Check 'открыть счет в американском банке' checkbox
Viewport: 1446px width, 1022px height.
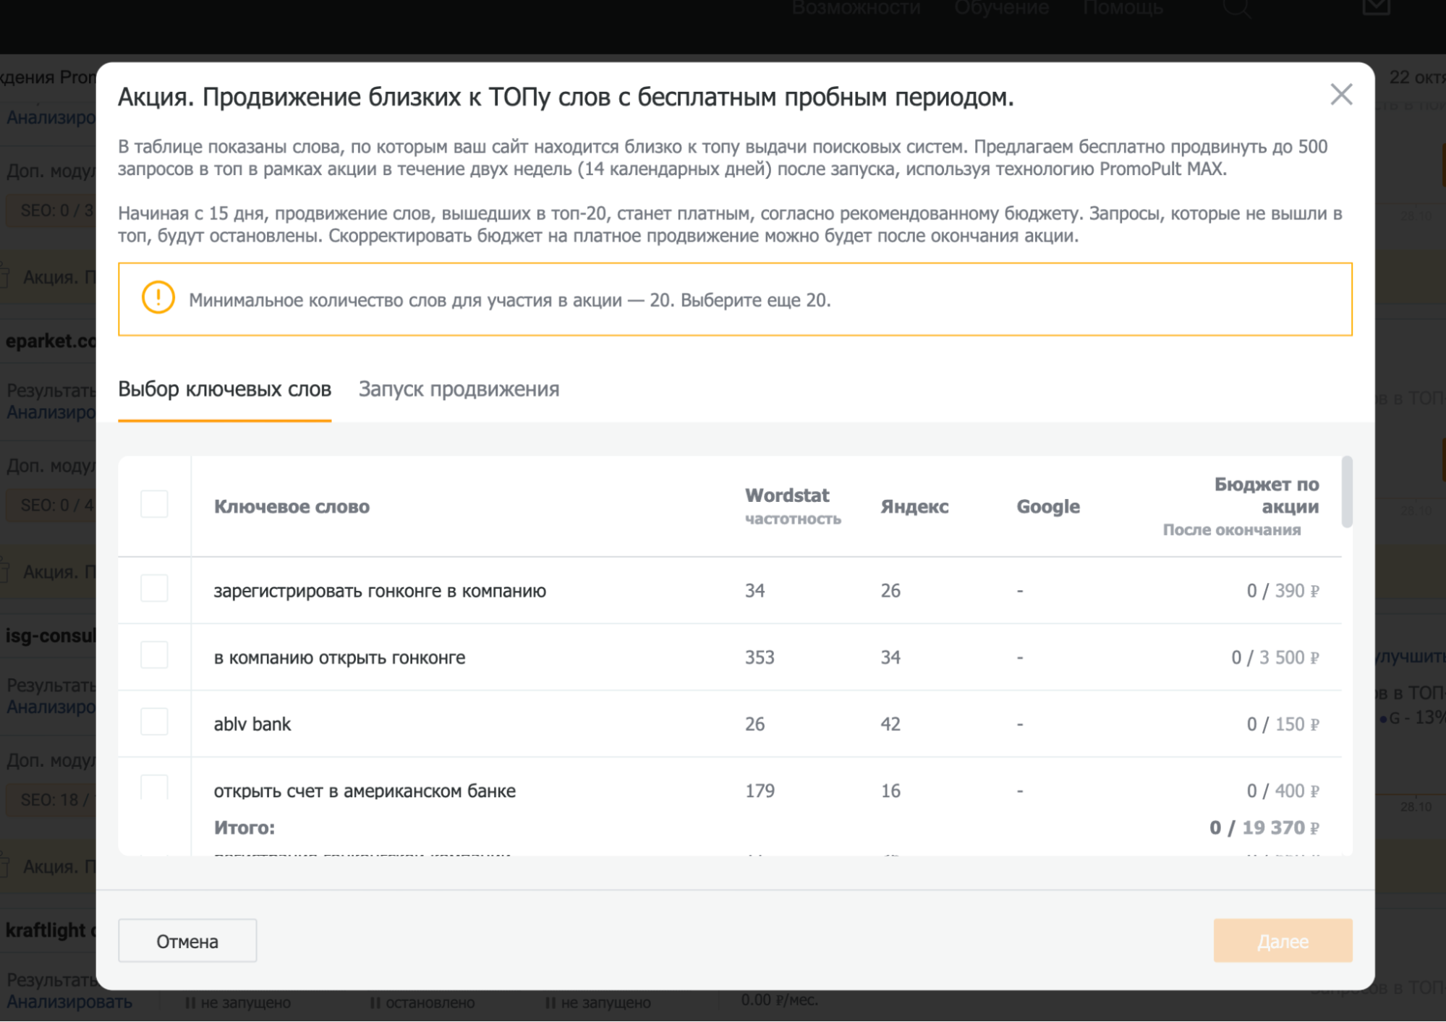[154, 787]
